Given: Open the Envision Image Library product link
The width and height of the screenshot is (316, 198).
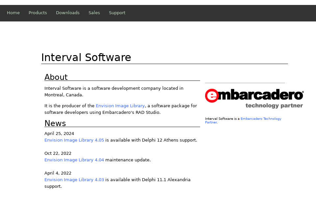Looking at the screenshot, I should tap(120, 106).
